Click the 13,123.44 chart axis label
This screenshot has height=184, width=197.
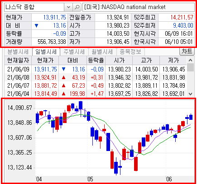point(20,167)
